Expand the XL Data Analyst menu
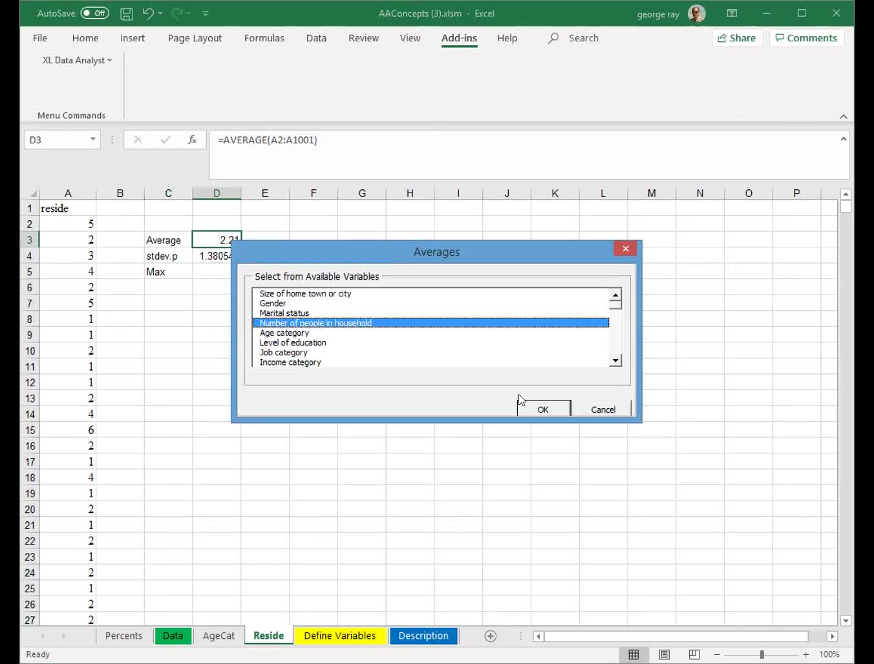 coord(77,60)
